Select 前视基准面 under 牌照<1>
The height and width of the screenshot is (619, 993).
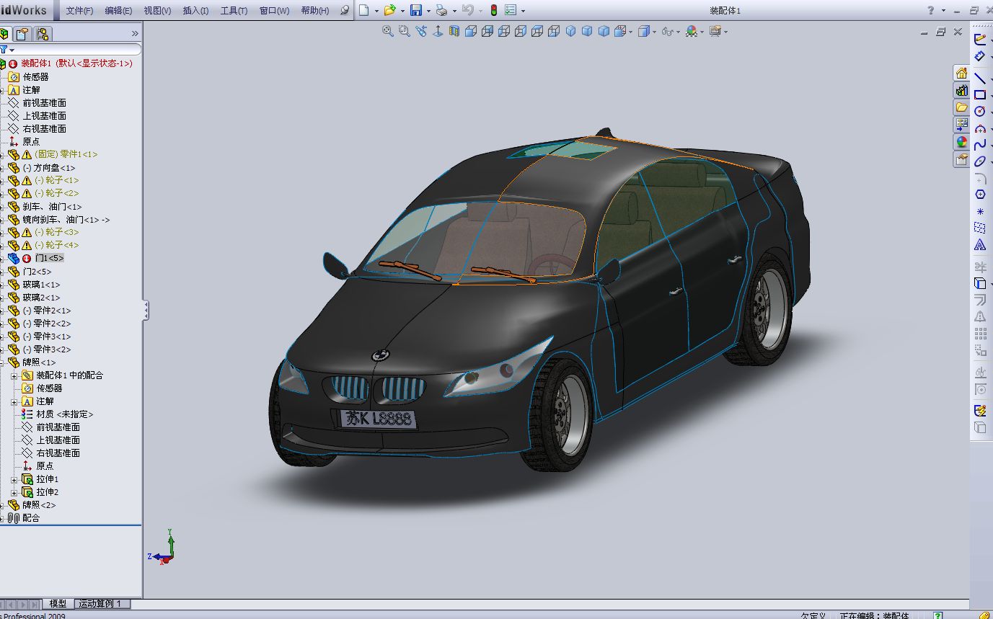click(x=58, y=427)
